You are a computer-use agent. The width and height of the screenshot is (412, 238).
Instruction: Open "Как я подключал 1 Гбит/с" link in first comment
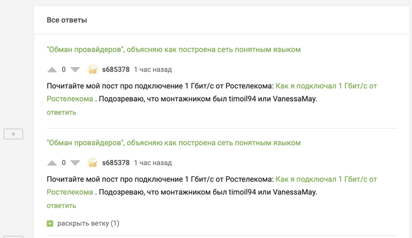coord(326,86)
